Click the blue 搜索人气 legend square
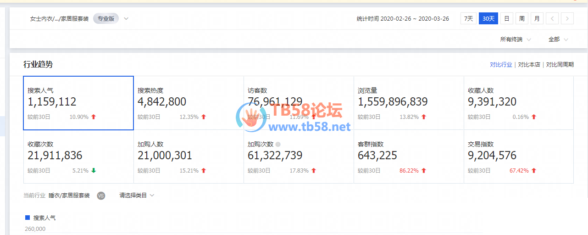This screenshot has height=235, width=588. 28,218
